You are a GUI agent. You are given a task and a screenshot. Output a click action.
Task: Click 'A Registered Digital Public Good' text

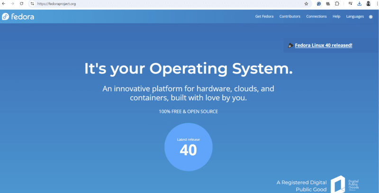click(301, 186)
